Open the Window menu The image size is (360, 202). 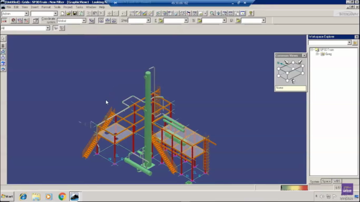coord(91,7)
